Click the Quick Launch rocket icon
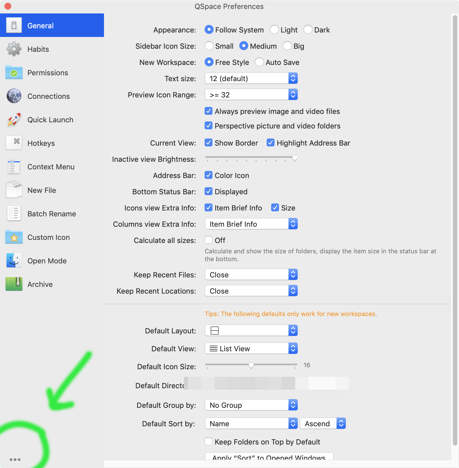 click(14, 120)
